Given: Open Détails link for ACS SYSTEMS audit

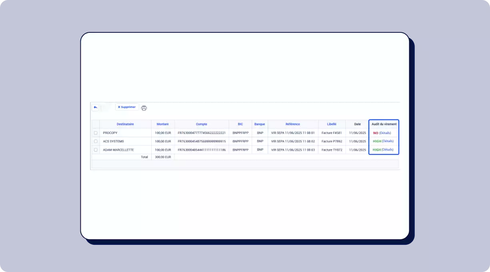Looking at the screenshot, I should click(388, 141).
